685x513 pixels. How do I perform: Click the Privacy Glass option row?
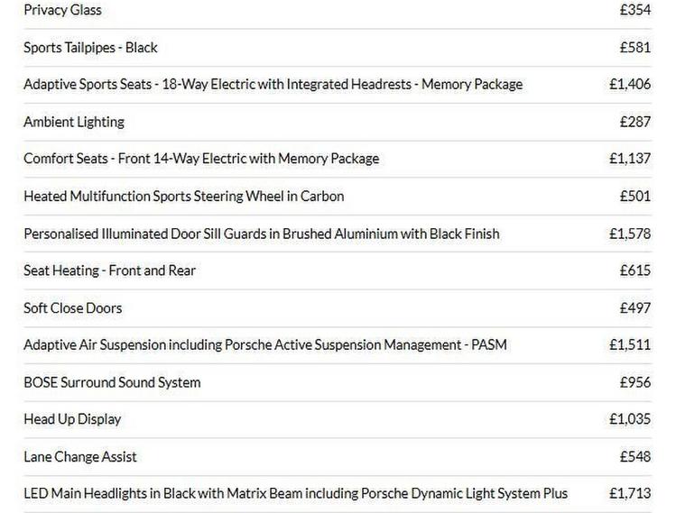click(x=62, y=10)
